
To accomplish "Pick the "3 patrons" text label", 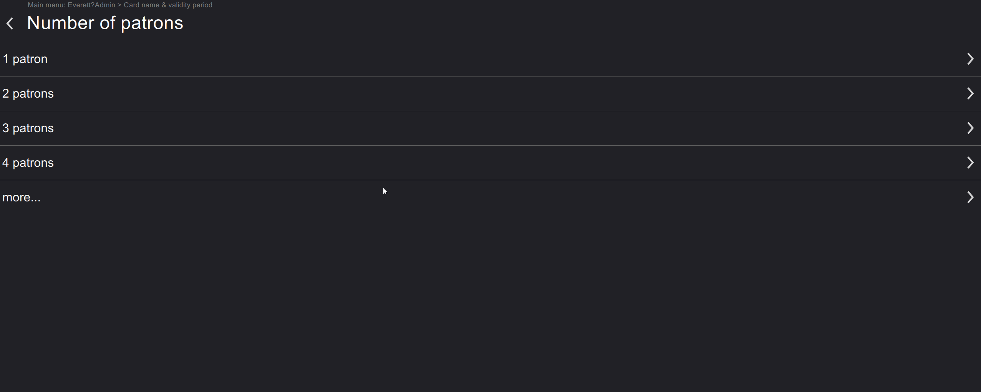I will (28, 128).
